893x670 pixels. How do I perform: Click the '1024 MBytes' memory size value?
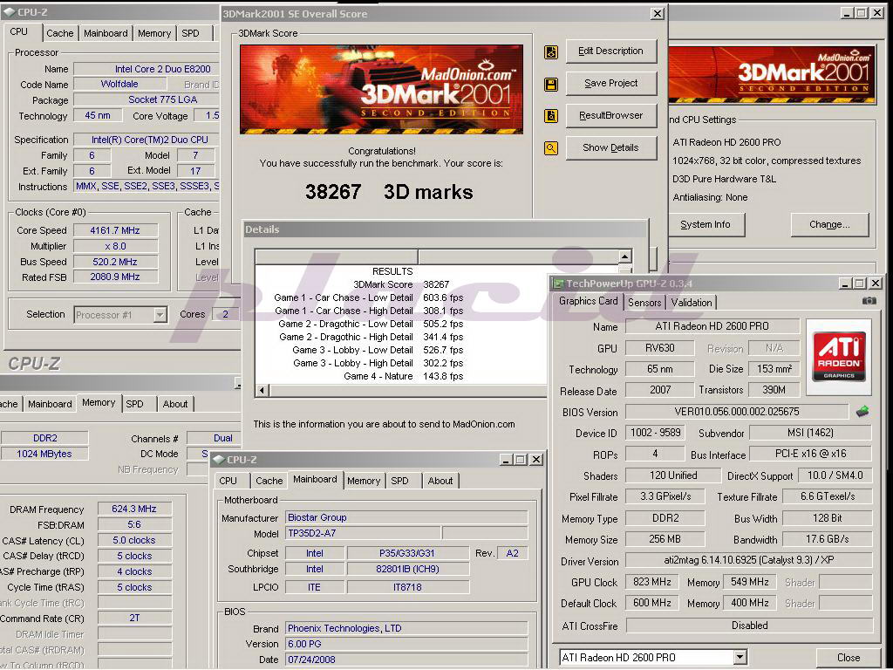click(44, 454)
